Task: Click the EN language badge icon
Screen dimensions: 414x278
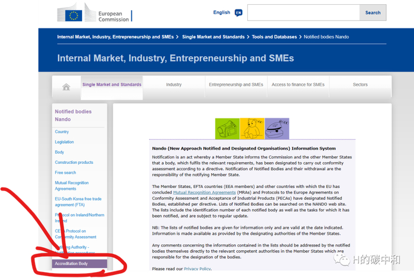Action: tap(238, 12)
